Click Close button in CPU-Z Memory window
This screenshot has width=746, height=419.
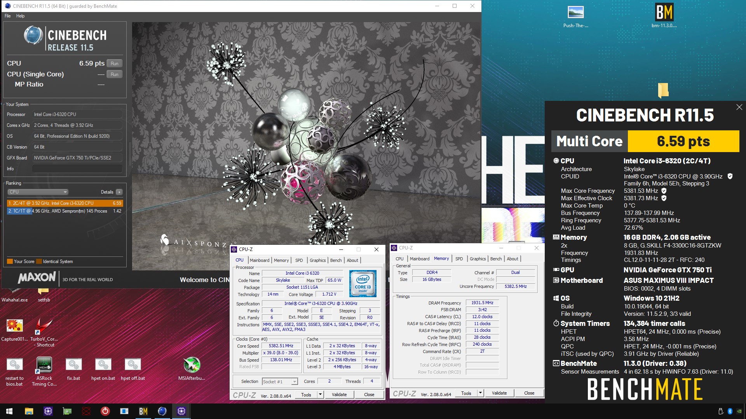coord(529,393)
